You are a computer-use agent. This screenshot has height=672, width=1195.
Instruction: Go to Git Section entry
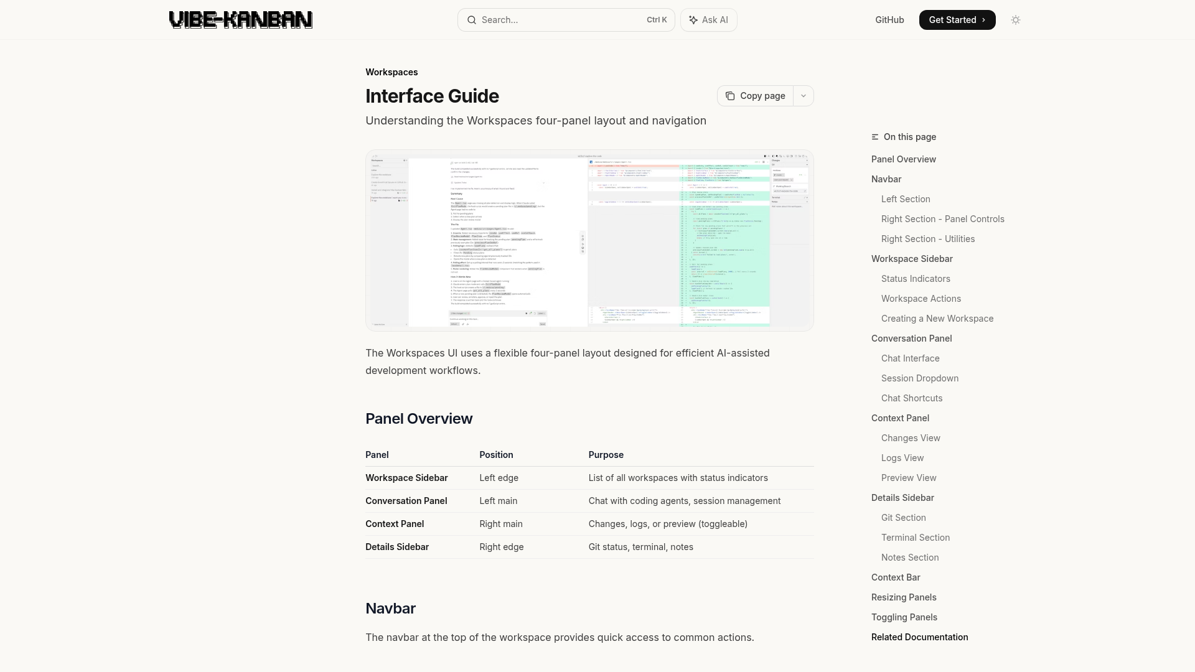904,518
